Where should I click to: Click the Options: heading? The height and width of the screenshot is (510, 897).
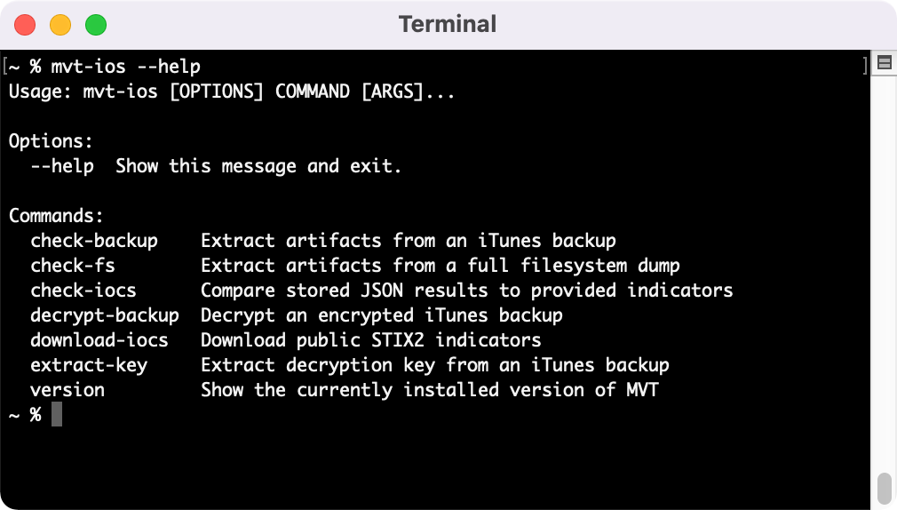[51, 141]
